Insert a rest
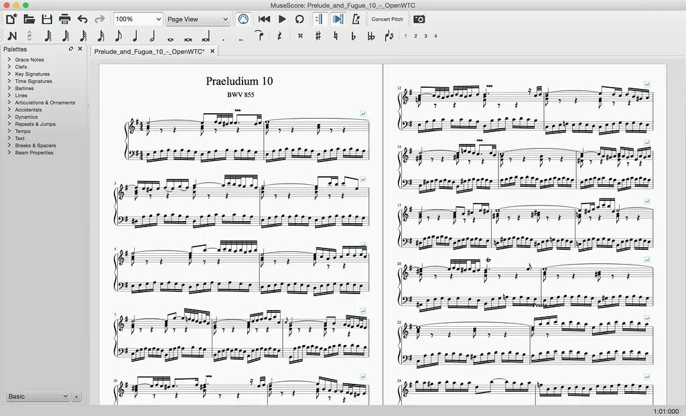The height and width of the screenshot is (416, 686). pyautogui.click(x=279, y=36)
